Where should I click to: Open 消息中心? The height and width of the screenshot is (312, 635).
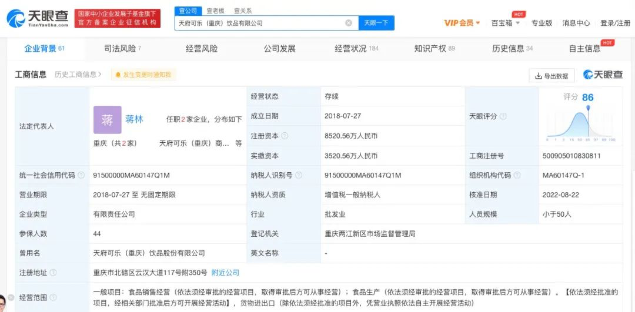point(576,23)
